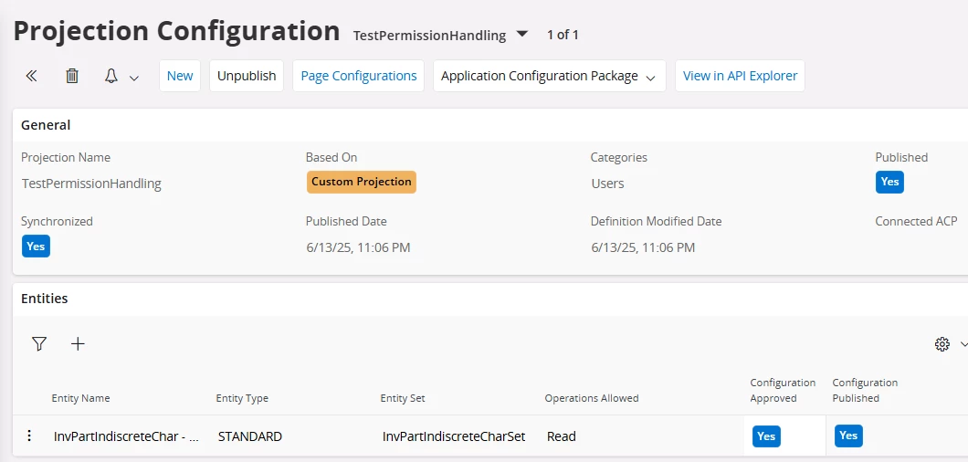The image size is (968, 462).
Task: Expand the Application Configuration Package dropdown
Action: [650, 78]
